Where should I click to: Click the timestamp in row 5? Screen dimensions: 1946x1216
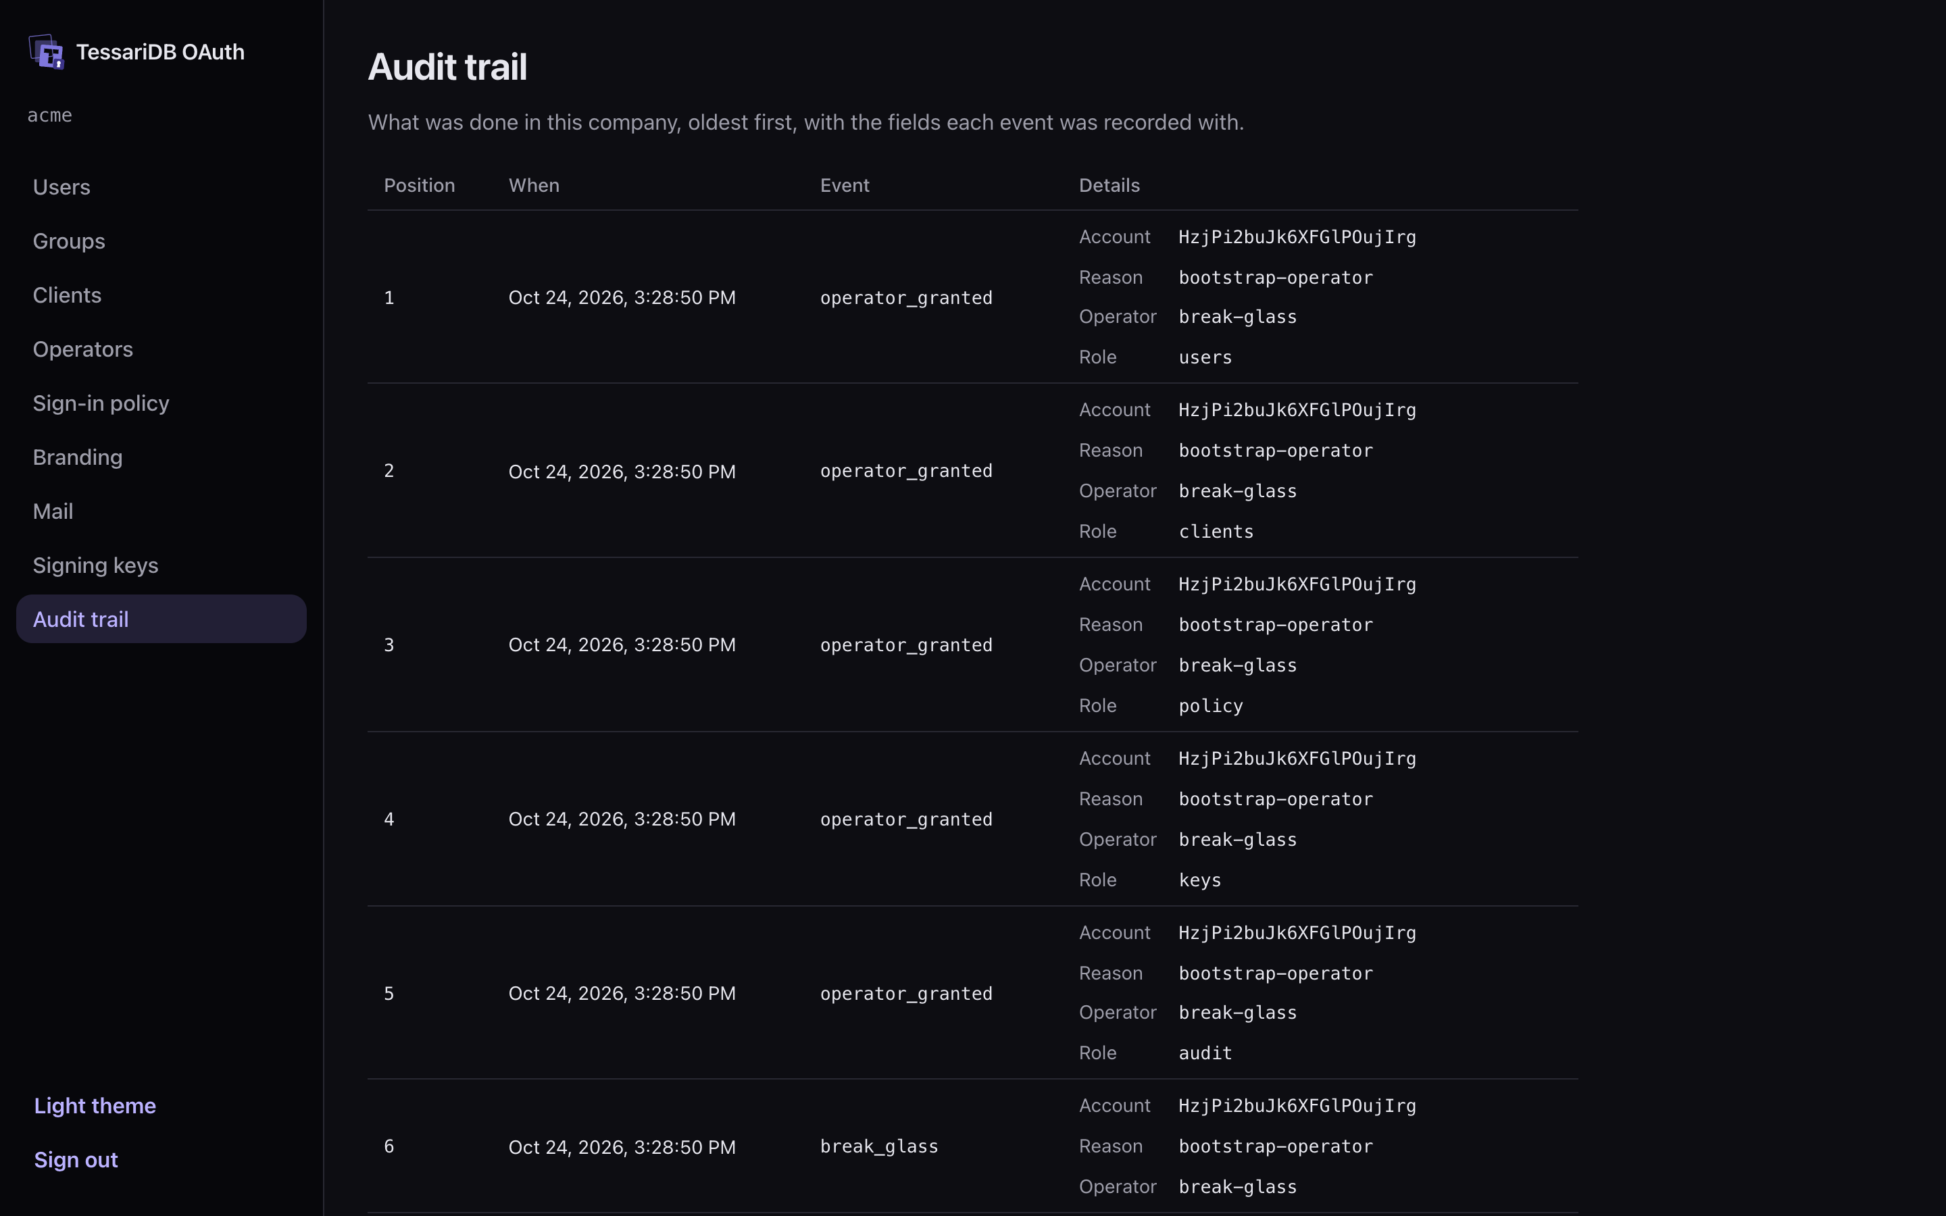[x=622, y=993]
